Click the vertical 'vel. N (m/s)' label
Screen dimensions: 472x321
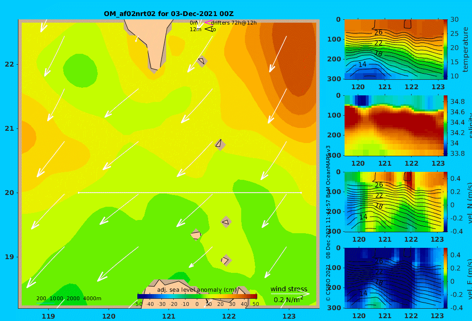coord(469,202)
